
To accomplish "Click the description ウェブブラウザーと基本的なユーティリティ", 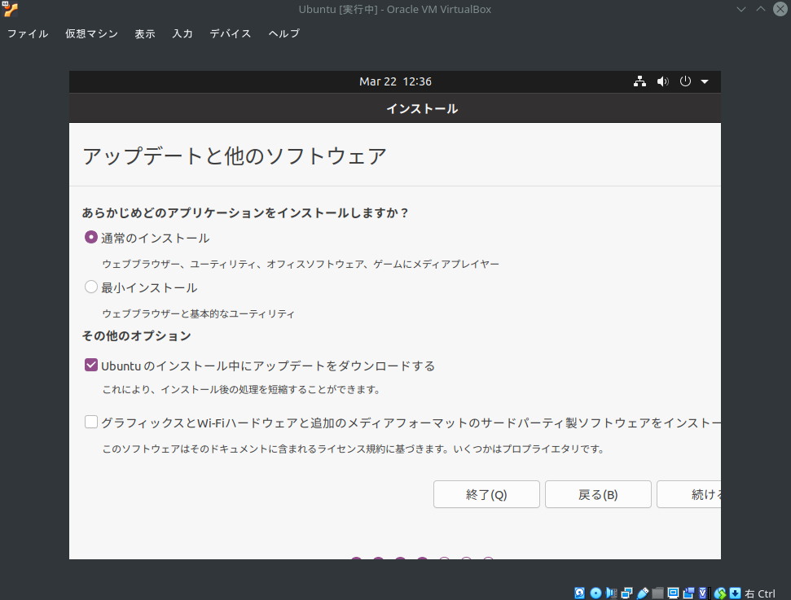I will (198, 313).
